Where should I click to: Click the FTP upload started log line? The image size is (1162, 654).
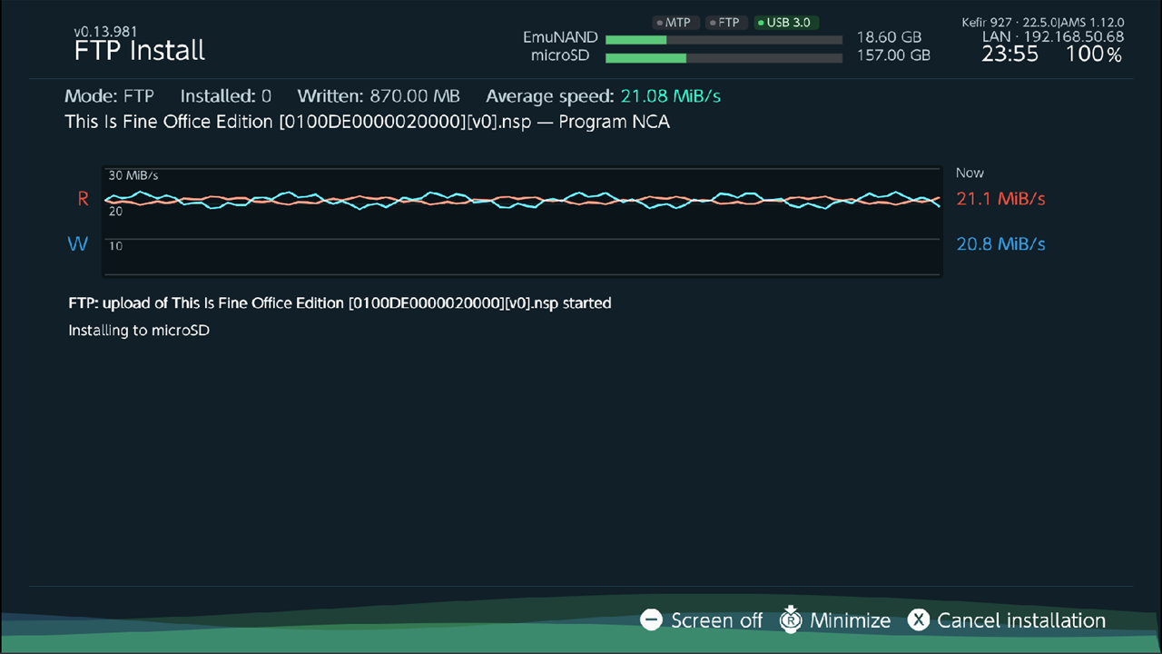click(x=340, y=303)
